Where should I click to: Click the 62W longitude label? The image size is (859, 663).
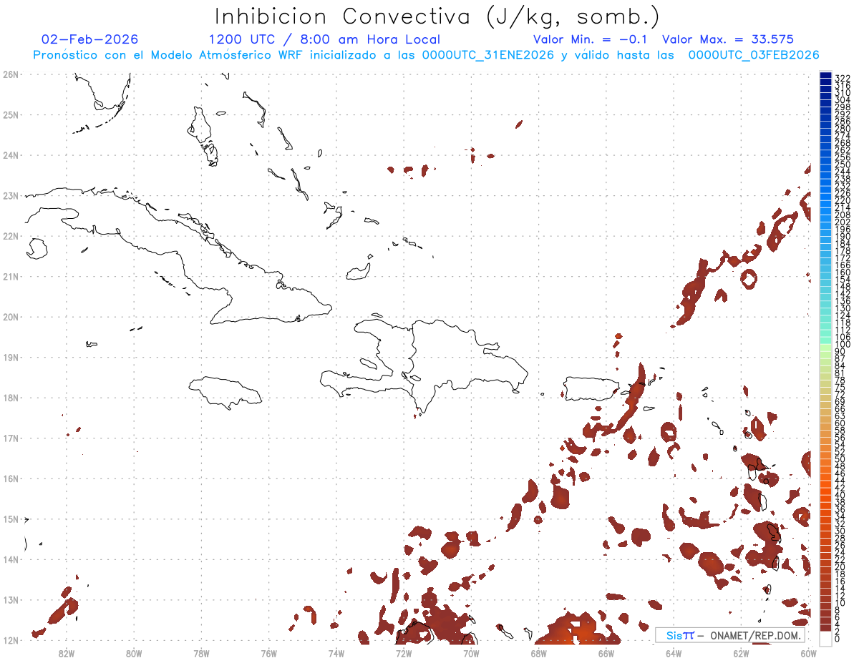tap(740, 653)
